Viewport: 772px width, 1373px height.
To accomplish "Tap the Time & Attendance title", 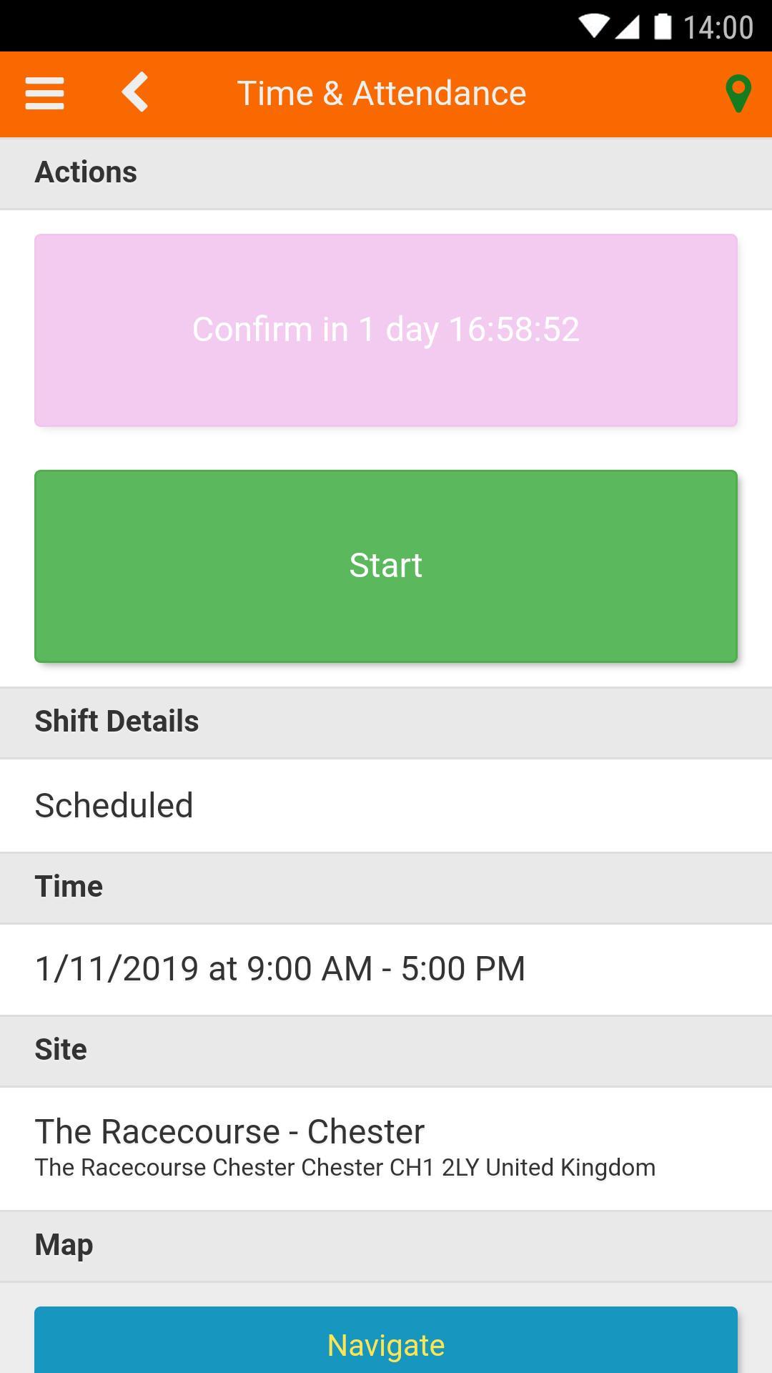I will [382, 94].
